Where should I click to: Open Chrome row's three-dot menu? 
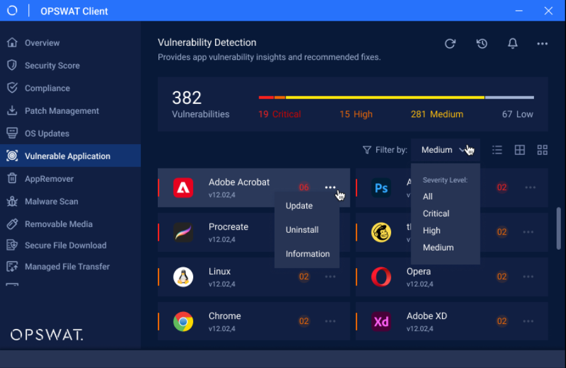pos(330,321)
